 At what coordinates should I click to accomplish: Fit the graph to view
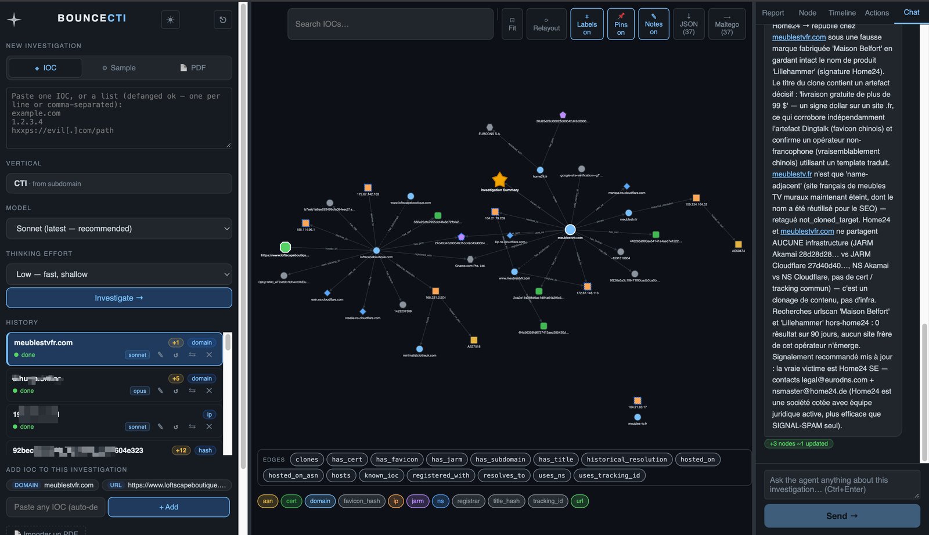[512, 24]
